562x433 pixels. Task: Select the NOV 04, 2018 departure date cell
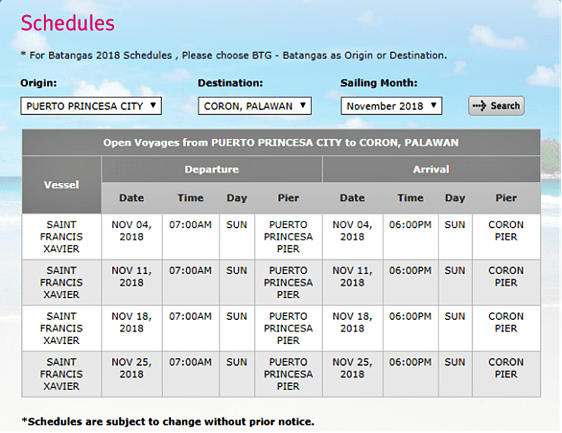pos(132,231)
